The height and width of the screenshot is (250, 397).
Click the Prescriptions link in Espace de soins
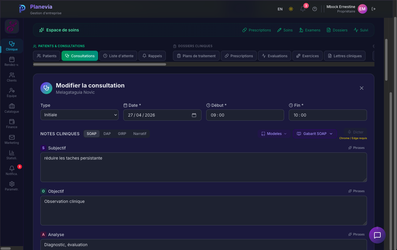tap(257, 30)
